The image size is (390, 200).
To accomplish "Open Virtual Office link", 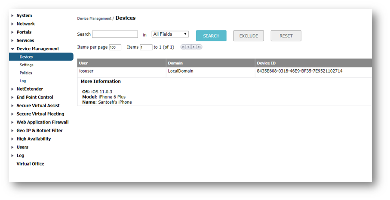I will pos(30,164).
